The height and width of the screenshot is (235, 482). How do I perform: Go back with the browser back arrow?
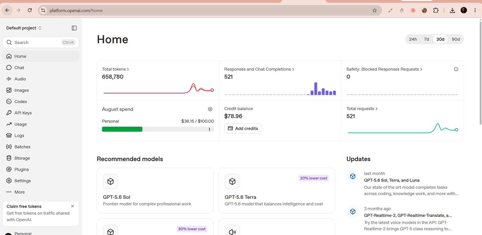(x=7, y=10)
